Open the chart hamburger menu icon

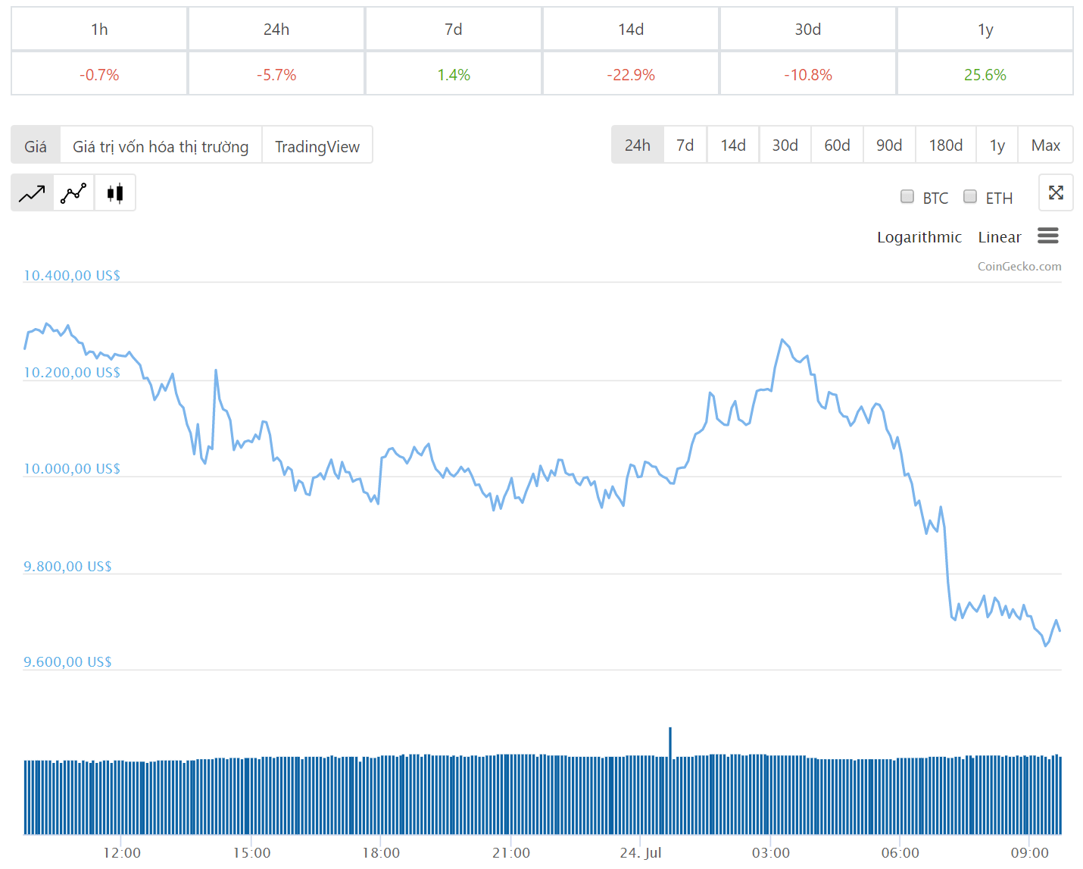(1048, 236)
